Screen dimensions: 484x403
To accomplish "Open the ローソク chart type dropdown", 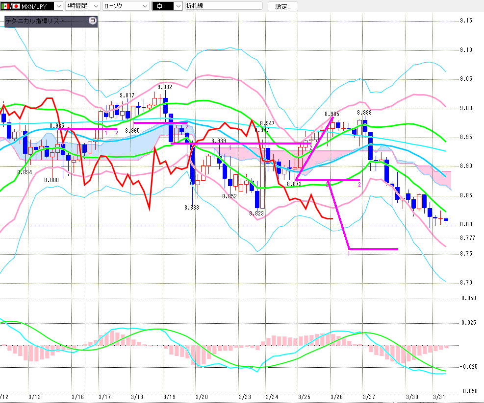I will 144,6.
